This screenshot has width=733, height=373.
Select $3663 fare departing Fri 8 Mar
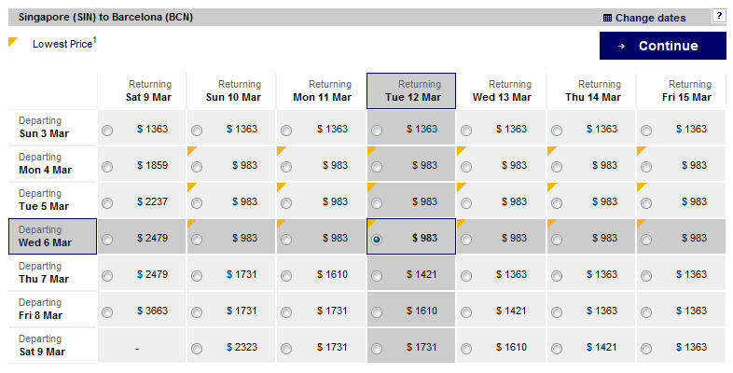(x=107, y=311)
